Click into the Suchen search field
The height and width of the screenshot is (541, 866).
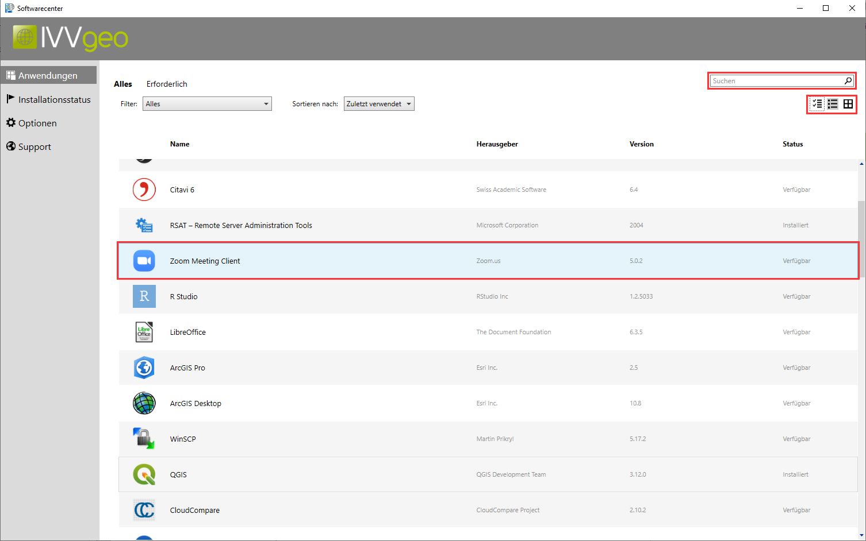tap(776, 81)
